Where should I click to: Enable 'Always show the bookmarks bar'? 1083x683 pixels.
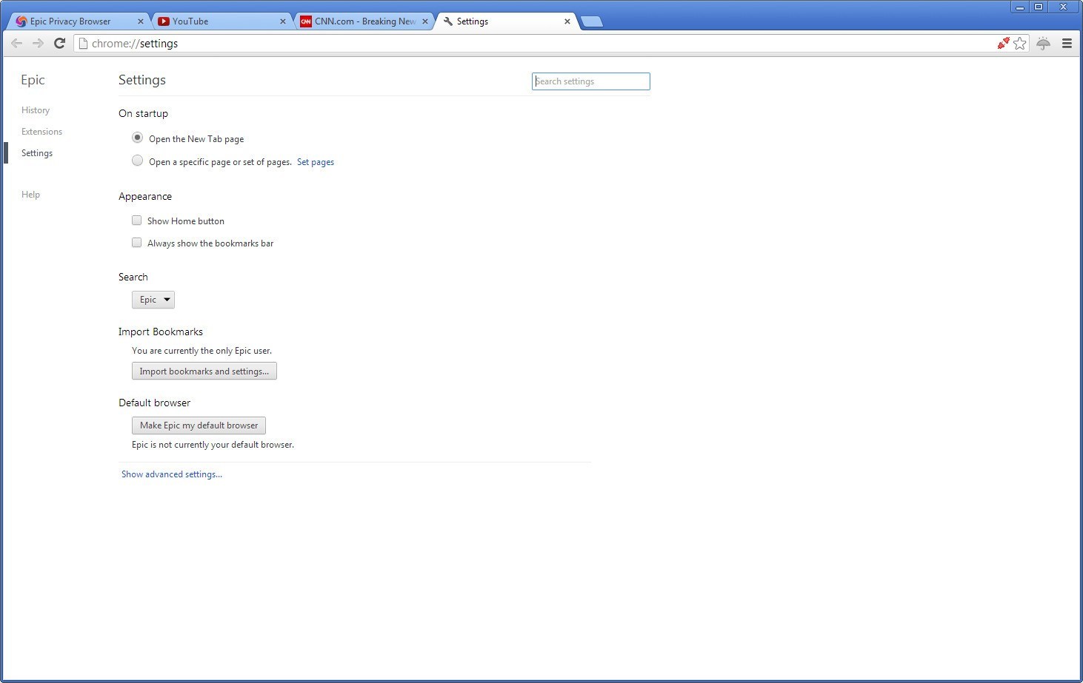pyautogui.click(x=136, y=242)
